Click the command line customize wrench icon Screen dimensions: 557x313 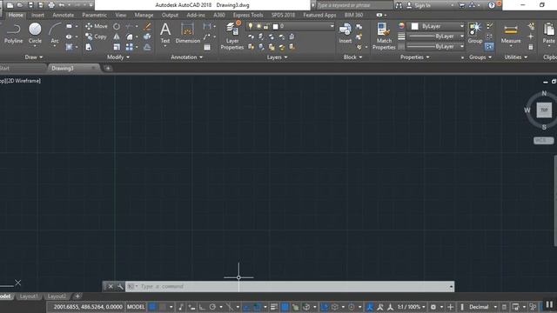(120, 286)
